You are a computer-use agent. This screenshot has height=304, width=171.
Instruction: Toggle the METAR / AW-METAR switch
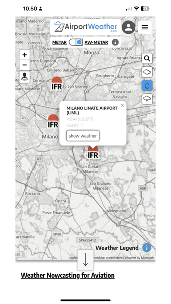76,42
